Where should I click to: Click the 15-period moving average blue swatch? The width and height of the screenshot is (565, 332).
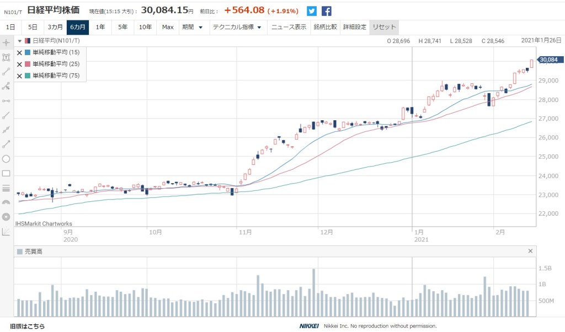point(28,52)
